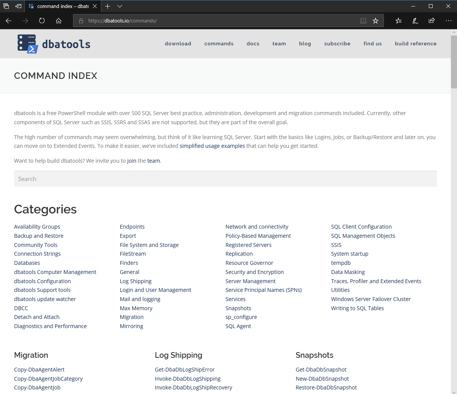
Task: Navigate back using the back arrow
Action: click(x=8, y=21)
